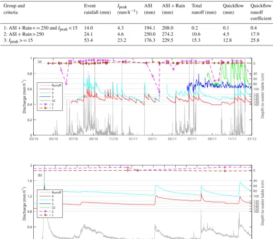Select ASI + Rain value "274.2"
The width and height of the screenshot is (273, 239).
[168, 34]
